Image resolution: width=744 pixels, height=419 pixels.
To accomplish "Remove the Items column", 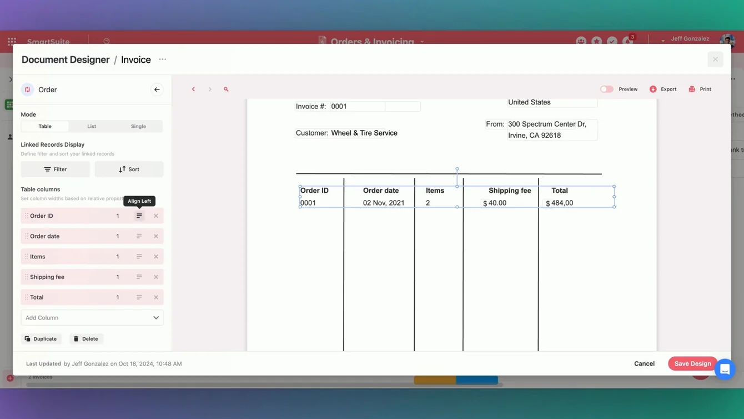I will pos(156,257).
